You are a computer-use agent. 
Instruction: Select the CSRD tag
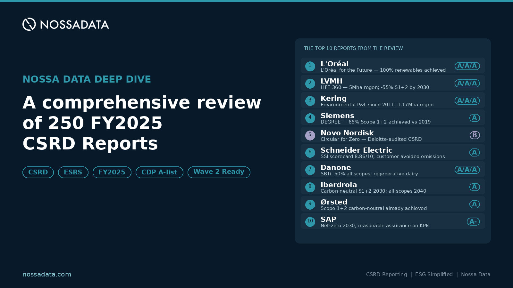[38, 172]
